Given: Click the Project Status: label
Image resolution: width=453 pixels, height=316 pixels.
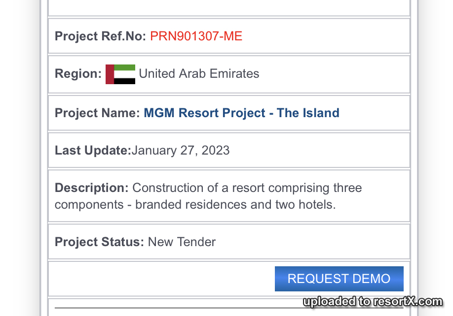Looking at the screenshot, I should tap(99, 242).
